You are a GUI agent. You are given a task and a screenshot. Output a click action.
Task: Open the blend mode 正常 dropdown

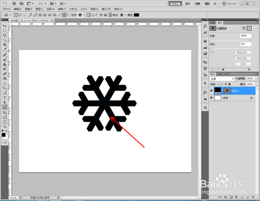(222, 79)
